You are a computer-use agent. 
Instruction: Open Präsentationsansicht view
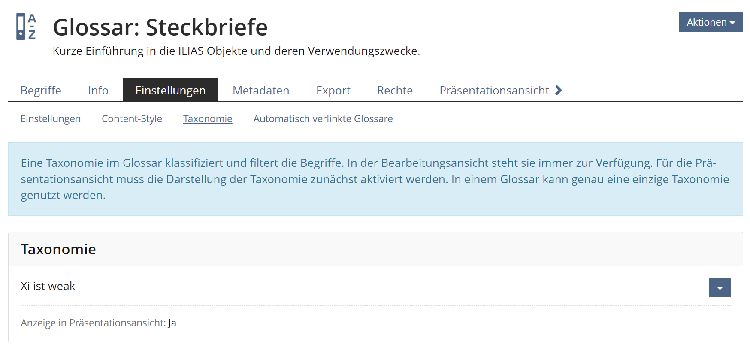[x=494, y=91]
